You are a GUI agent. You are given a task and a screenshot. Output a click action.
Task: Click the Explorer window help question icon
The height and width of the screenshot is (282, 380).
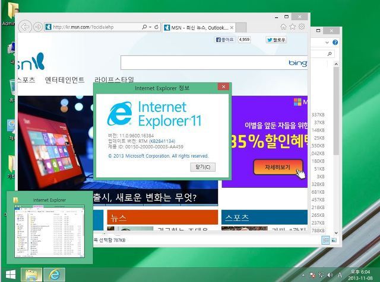coord(335,43)
